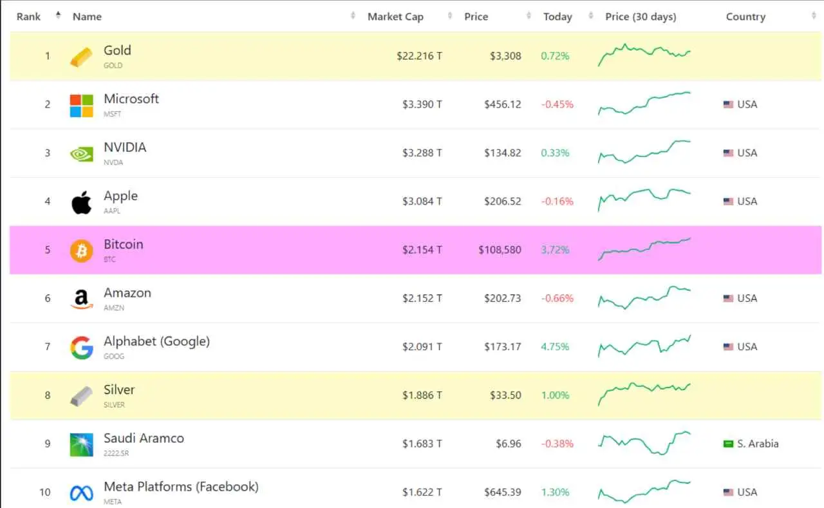Click the Market Cap column header label
824x508 pixels.
point(395,17)
